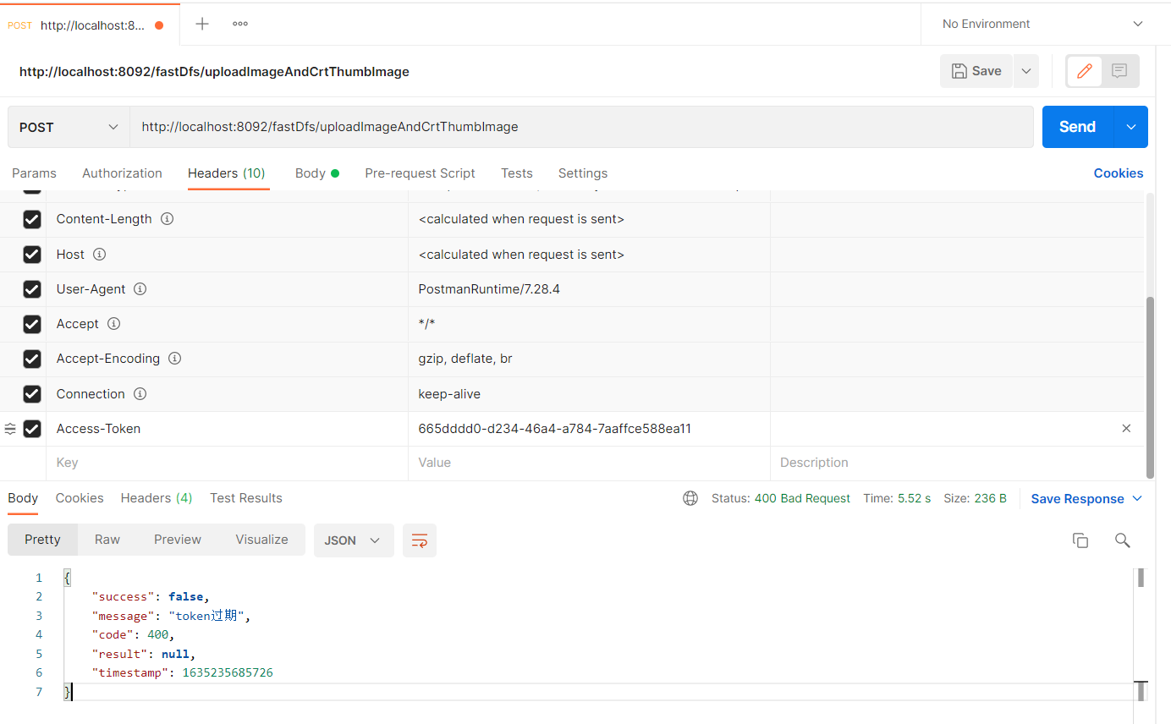The width and height of the screenshot is (1171, 724).
Task: Select the request Headers (10) tab
Action: tap(227, 173)
